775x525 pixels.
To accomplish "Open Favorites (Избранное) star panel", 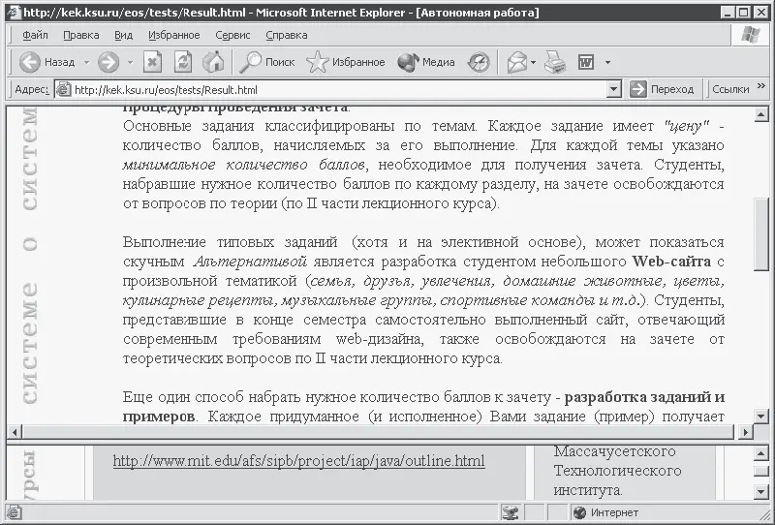I will (x=346, y=62).
